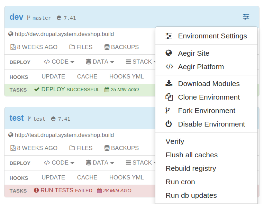Open test environment BACKUPS link

pos(121,148)
